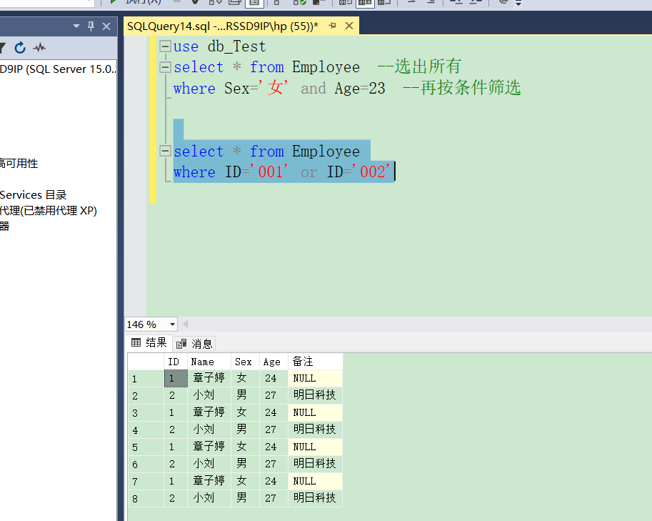652x521 pixels.
Task: Click the NULL 备注 cell in row 1
Action: 316,378
